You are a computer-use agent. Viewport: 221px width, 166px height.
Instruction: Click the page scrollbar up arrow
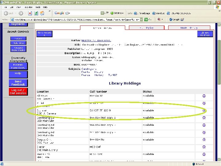[x=219, y=25]
